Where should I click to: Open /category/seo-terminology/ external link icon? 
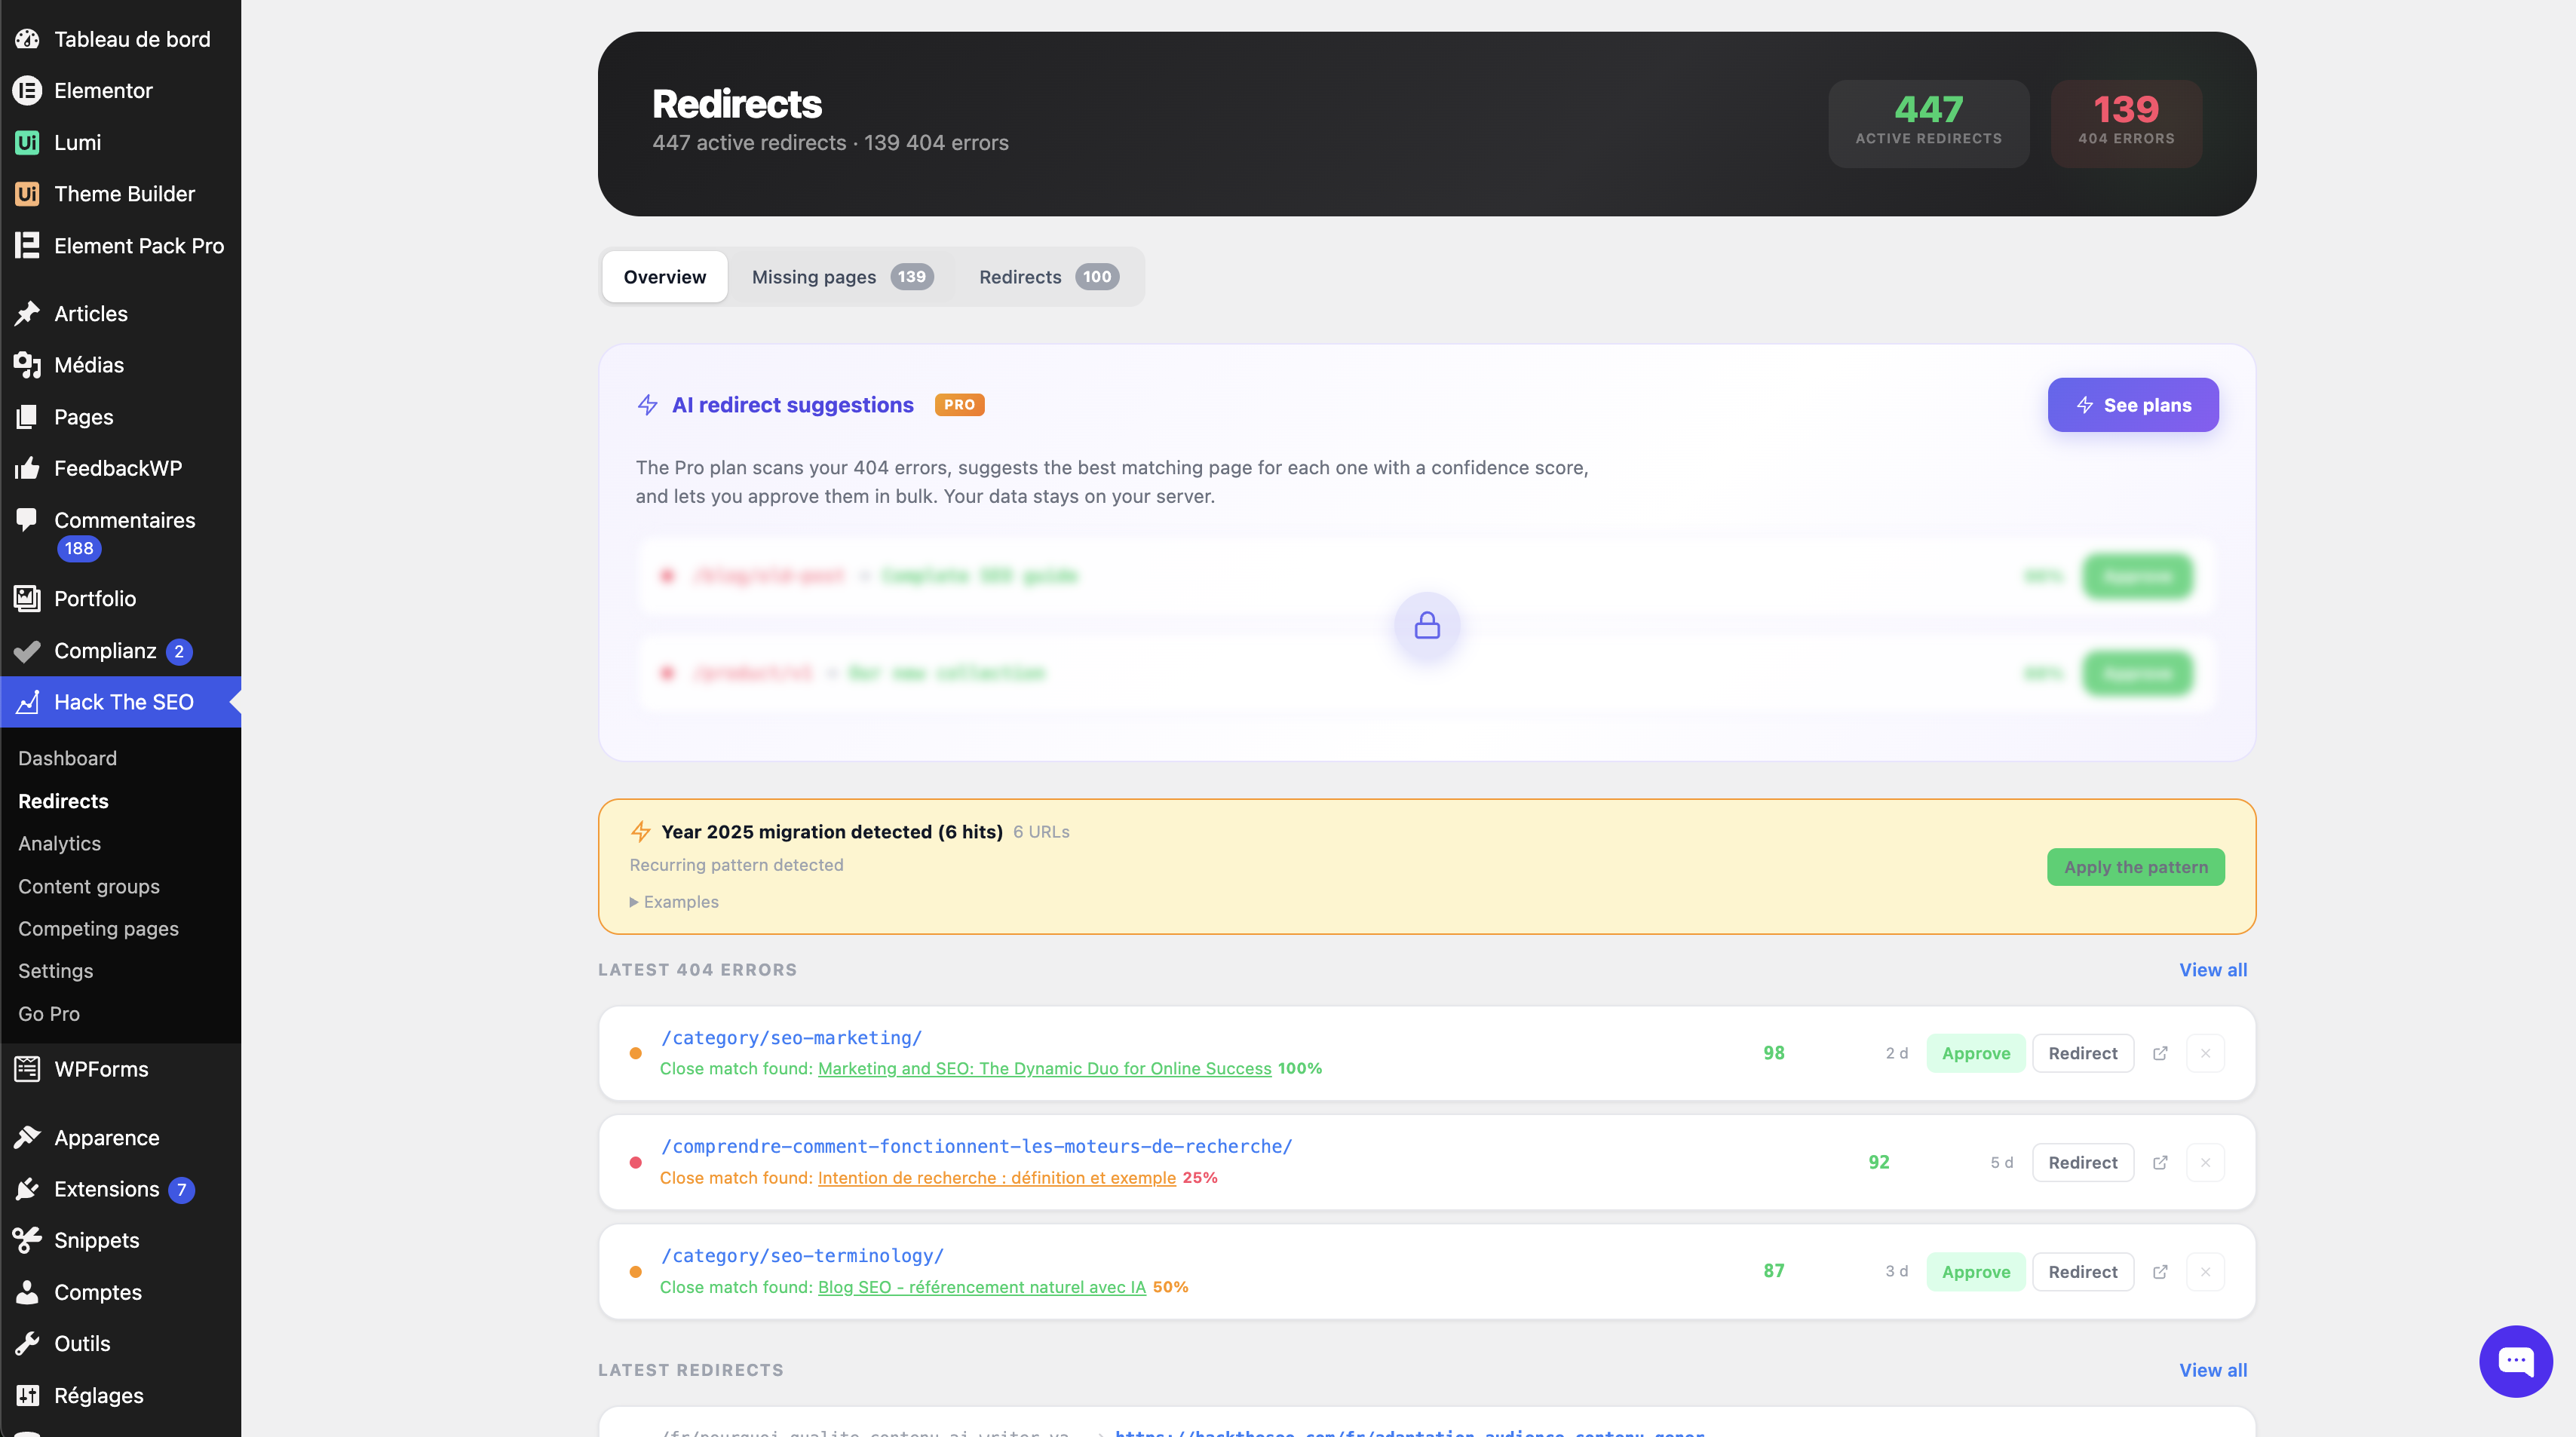2160,1271
